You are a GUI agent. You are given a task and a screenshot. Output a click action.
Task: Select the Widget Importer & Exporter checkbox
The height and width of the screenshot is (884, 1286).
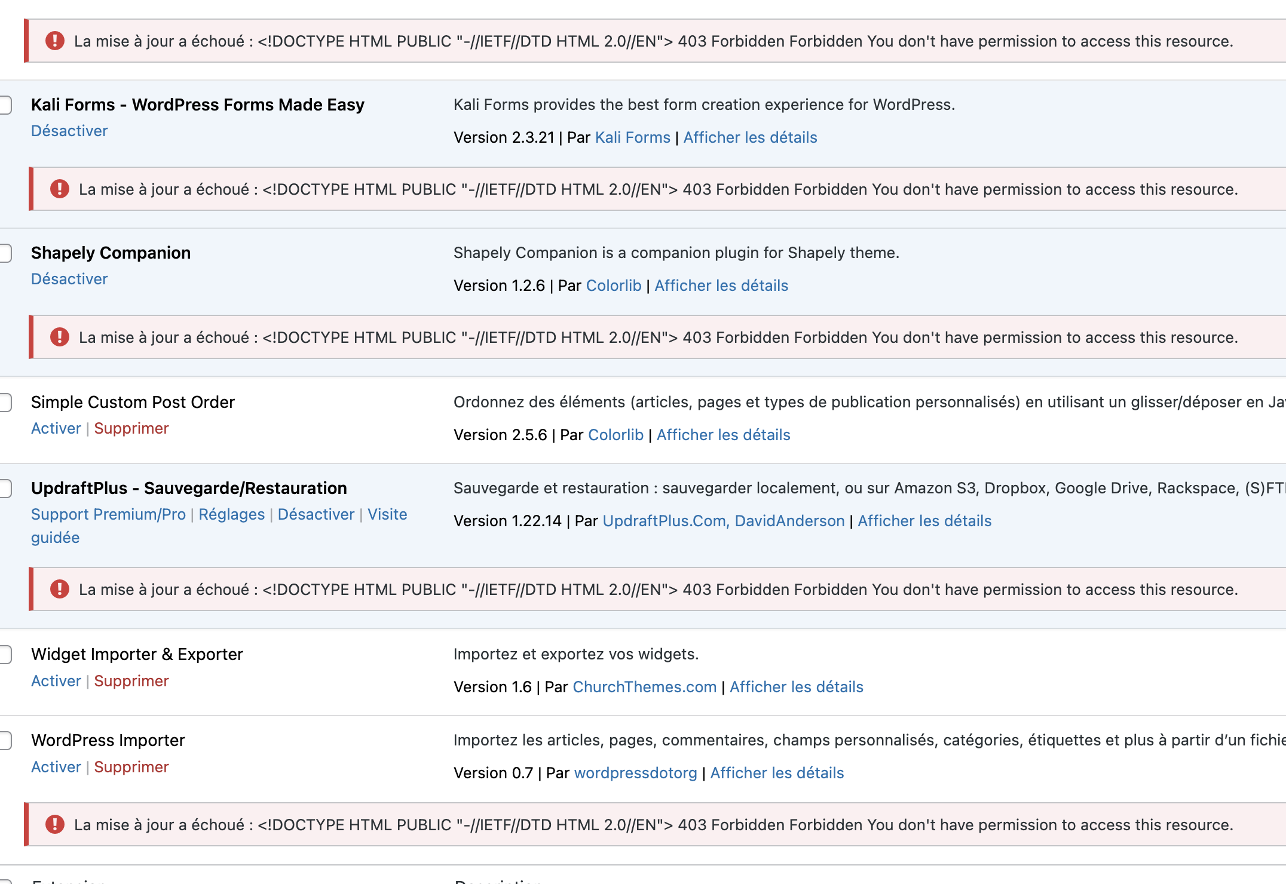point(5,655)
